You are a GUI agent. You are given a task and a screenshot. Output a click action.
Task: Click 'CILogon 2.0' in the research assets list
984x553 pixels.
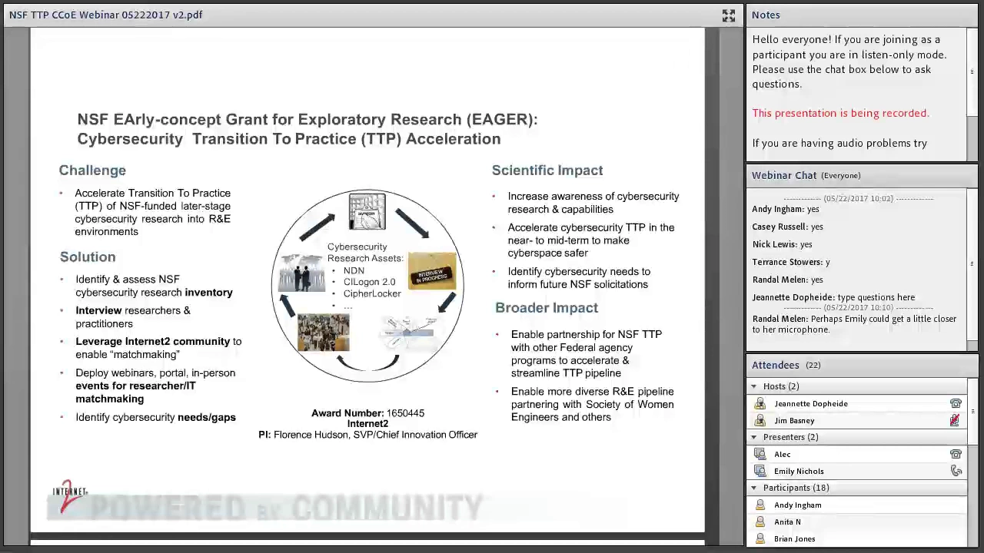(x=369, y=282)
